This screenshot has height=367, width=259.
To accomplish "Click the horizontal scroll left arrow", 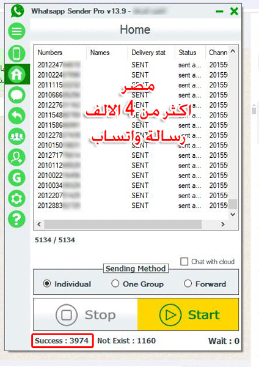I will coord(39,224).
